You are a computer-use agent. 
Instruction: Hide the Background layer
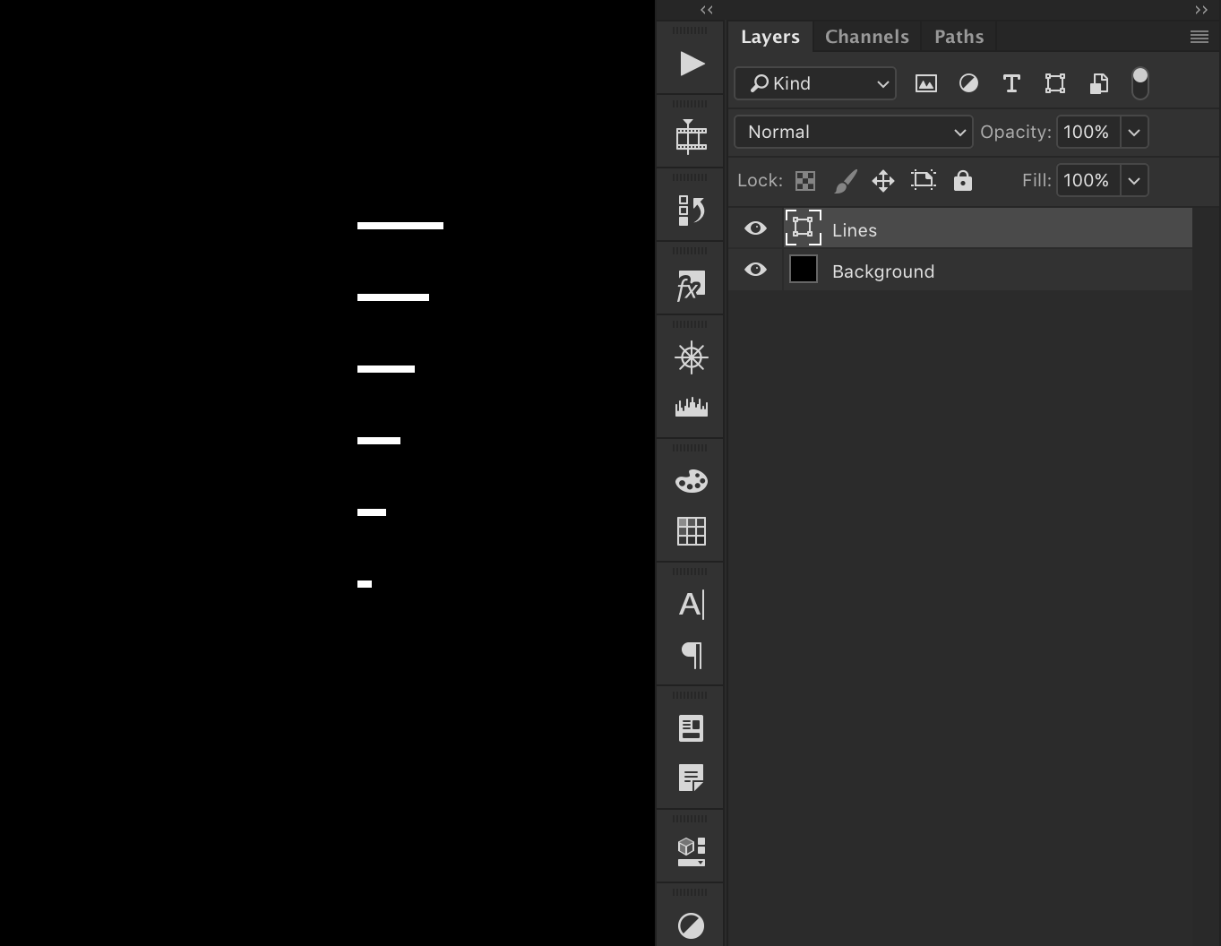(x=754, y=270)
